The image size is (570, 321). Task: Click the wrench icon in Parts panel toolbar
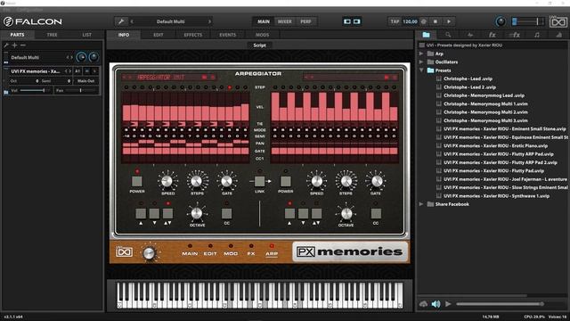point(6,45)
